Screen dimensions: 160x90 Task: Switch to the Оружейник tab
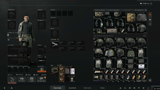(72, 88)
